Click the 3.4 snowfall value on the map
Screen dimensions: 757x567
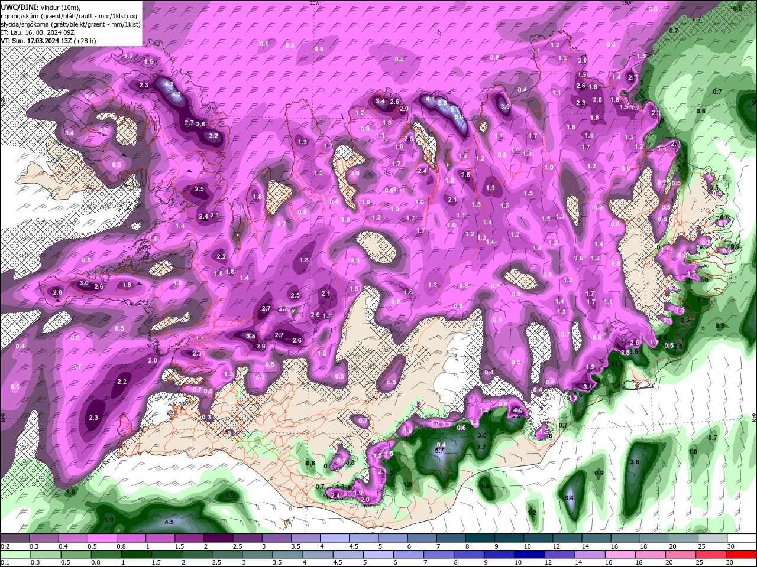pos(380,102)
